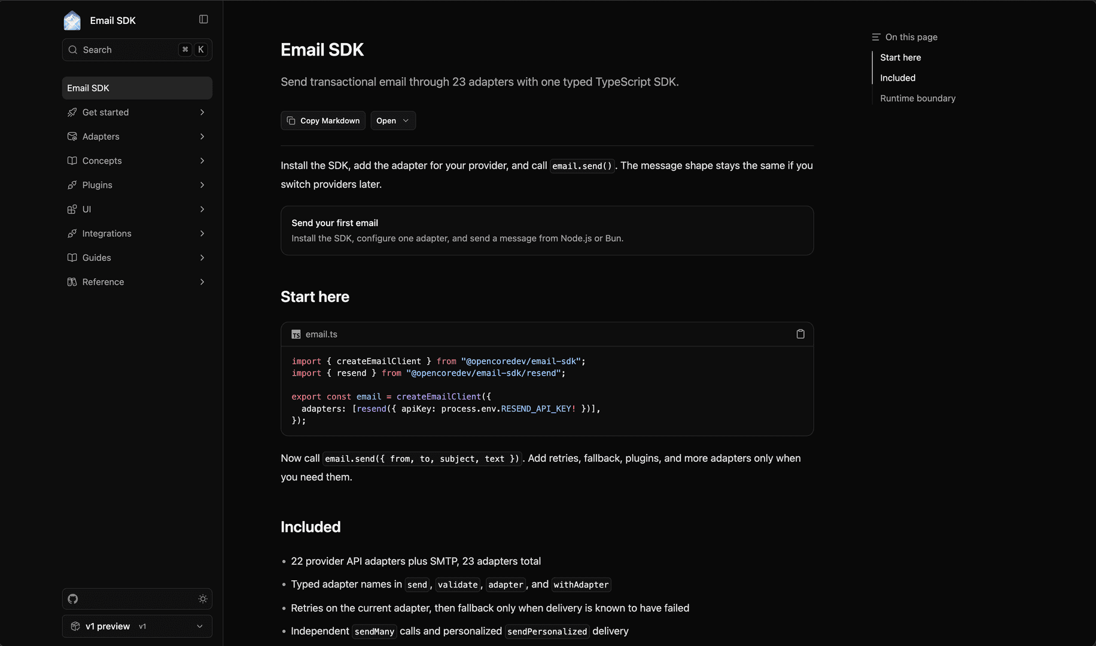
Task: Click the search magnifier icon
Action: (73, 50)
